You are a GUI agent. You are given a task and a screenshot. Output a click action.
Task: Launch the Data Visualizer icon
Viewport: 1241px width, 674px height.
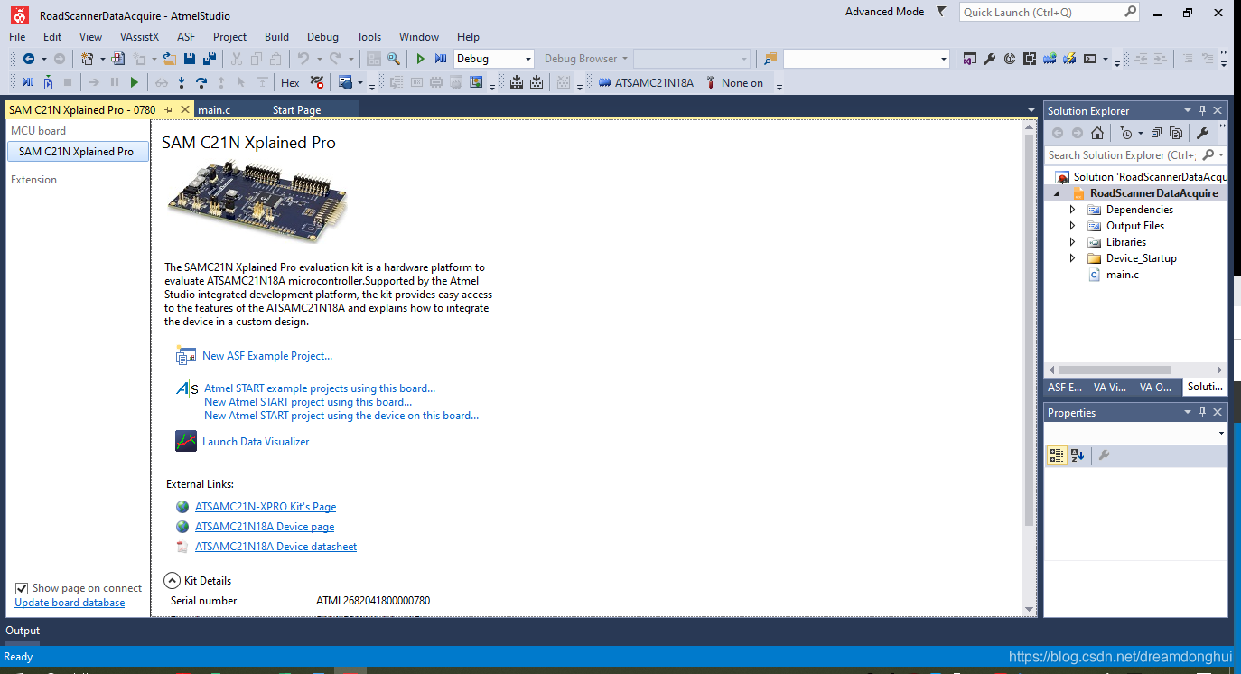[x=185, y=442]
